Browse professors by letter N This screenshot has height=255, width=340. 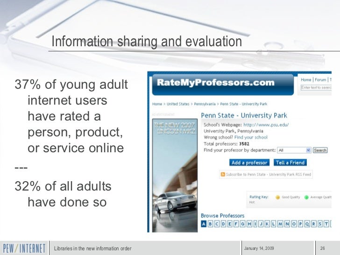click(287, 224)
